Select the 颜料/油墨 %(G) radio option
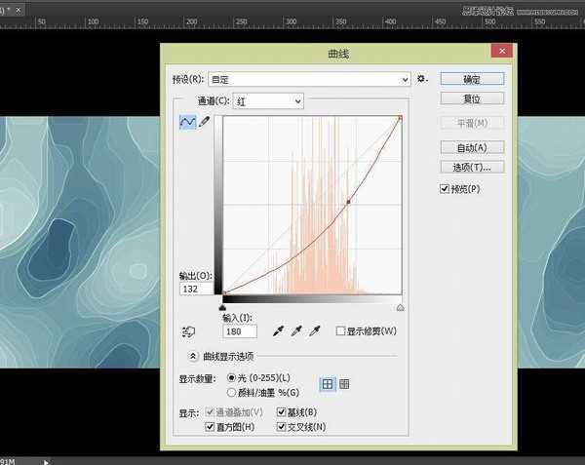Screen dimensions: 585x465 [231, 391]
